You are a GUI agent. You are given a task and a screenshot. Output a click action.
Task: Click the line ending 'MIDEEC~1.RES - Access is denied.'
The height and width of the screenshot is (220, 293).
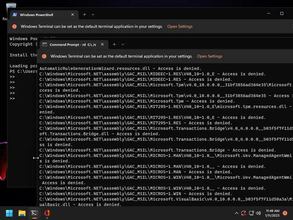pyautogui.click(x=136, y=79)
